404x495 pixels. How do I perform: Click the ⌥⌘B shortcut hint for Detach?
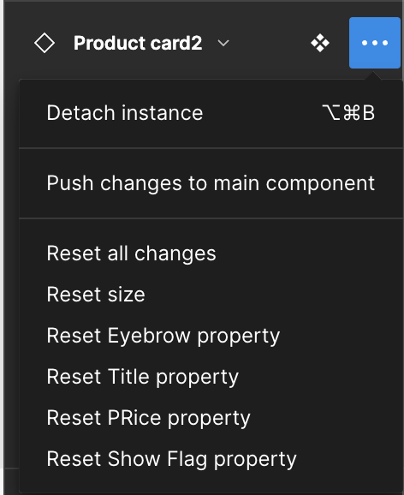point(348,113)
